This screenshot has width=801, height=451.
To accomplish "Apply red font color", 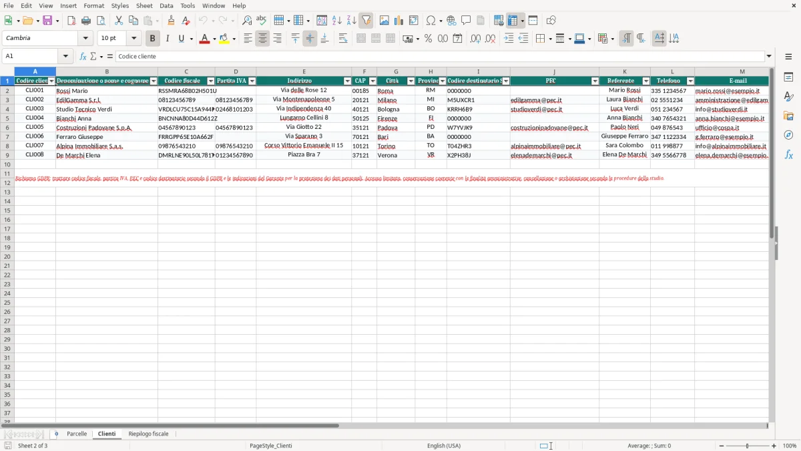I will coord(204,39).
